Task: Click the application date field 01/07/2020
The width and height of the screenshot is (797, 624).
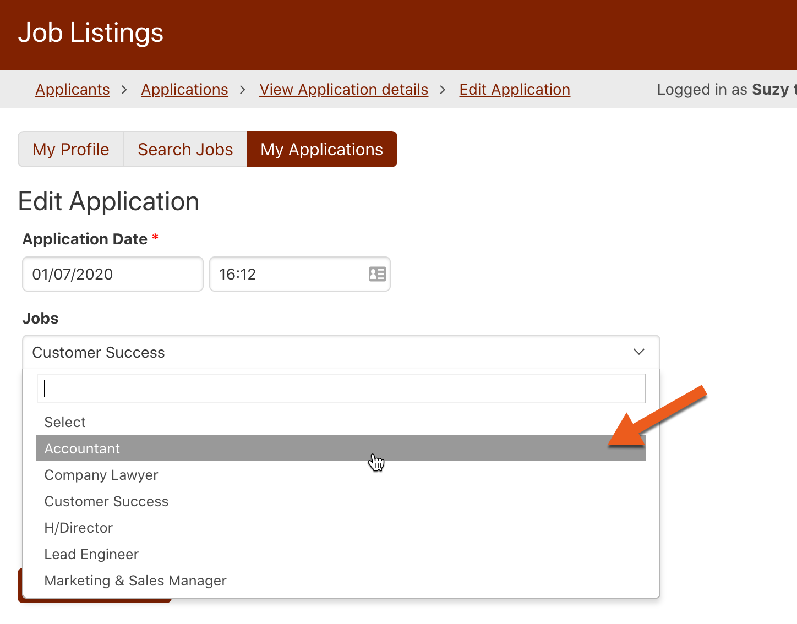Action: [113, 274]
